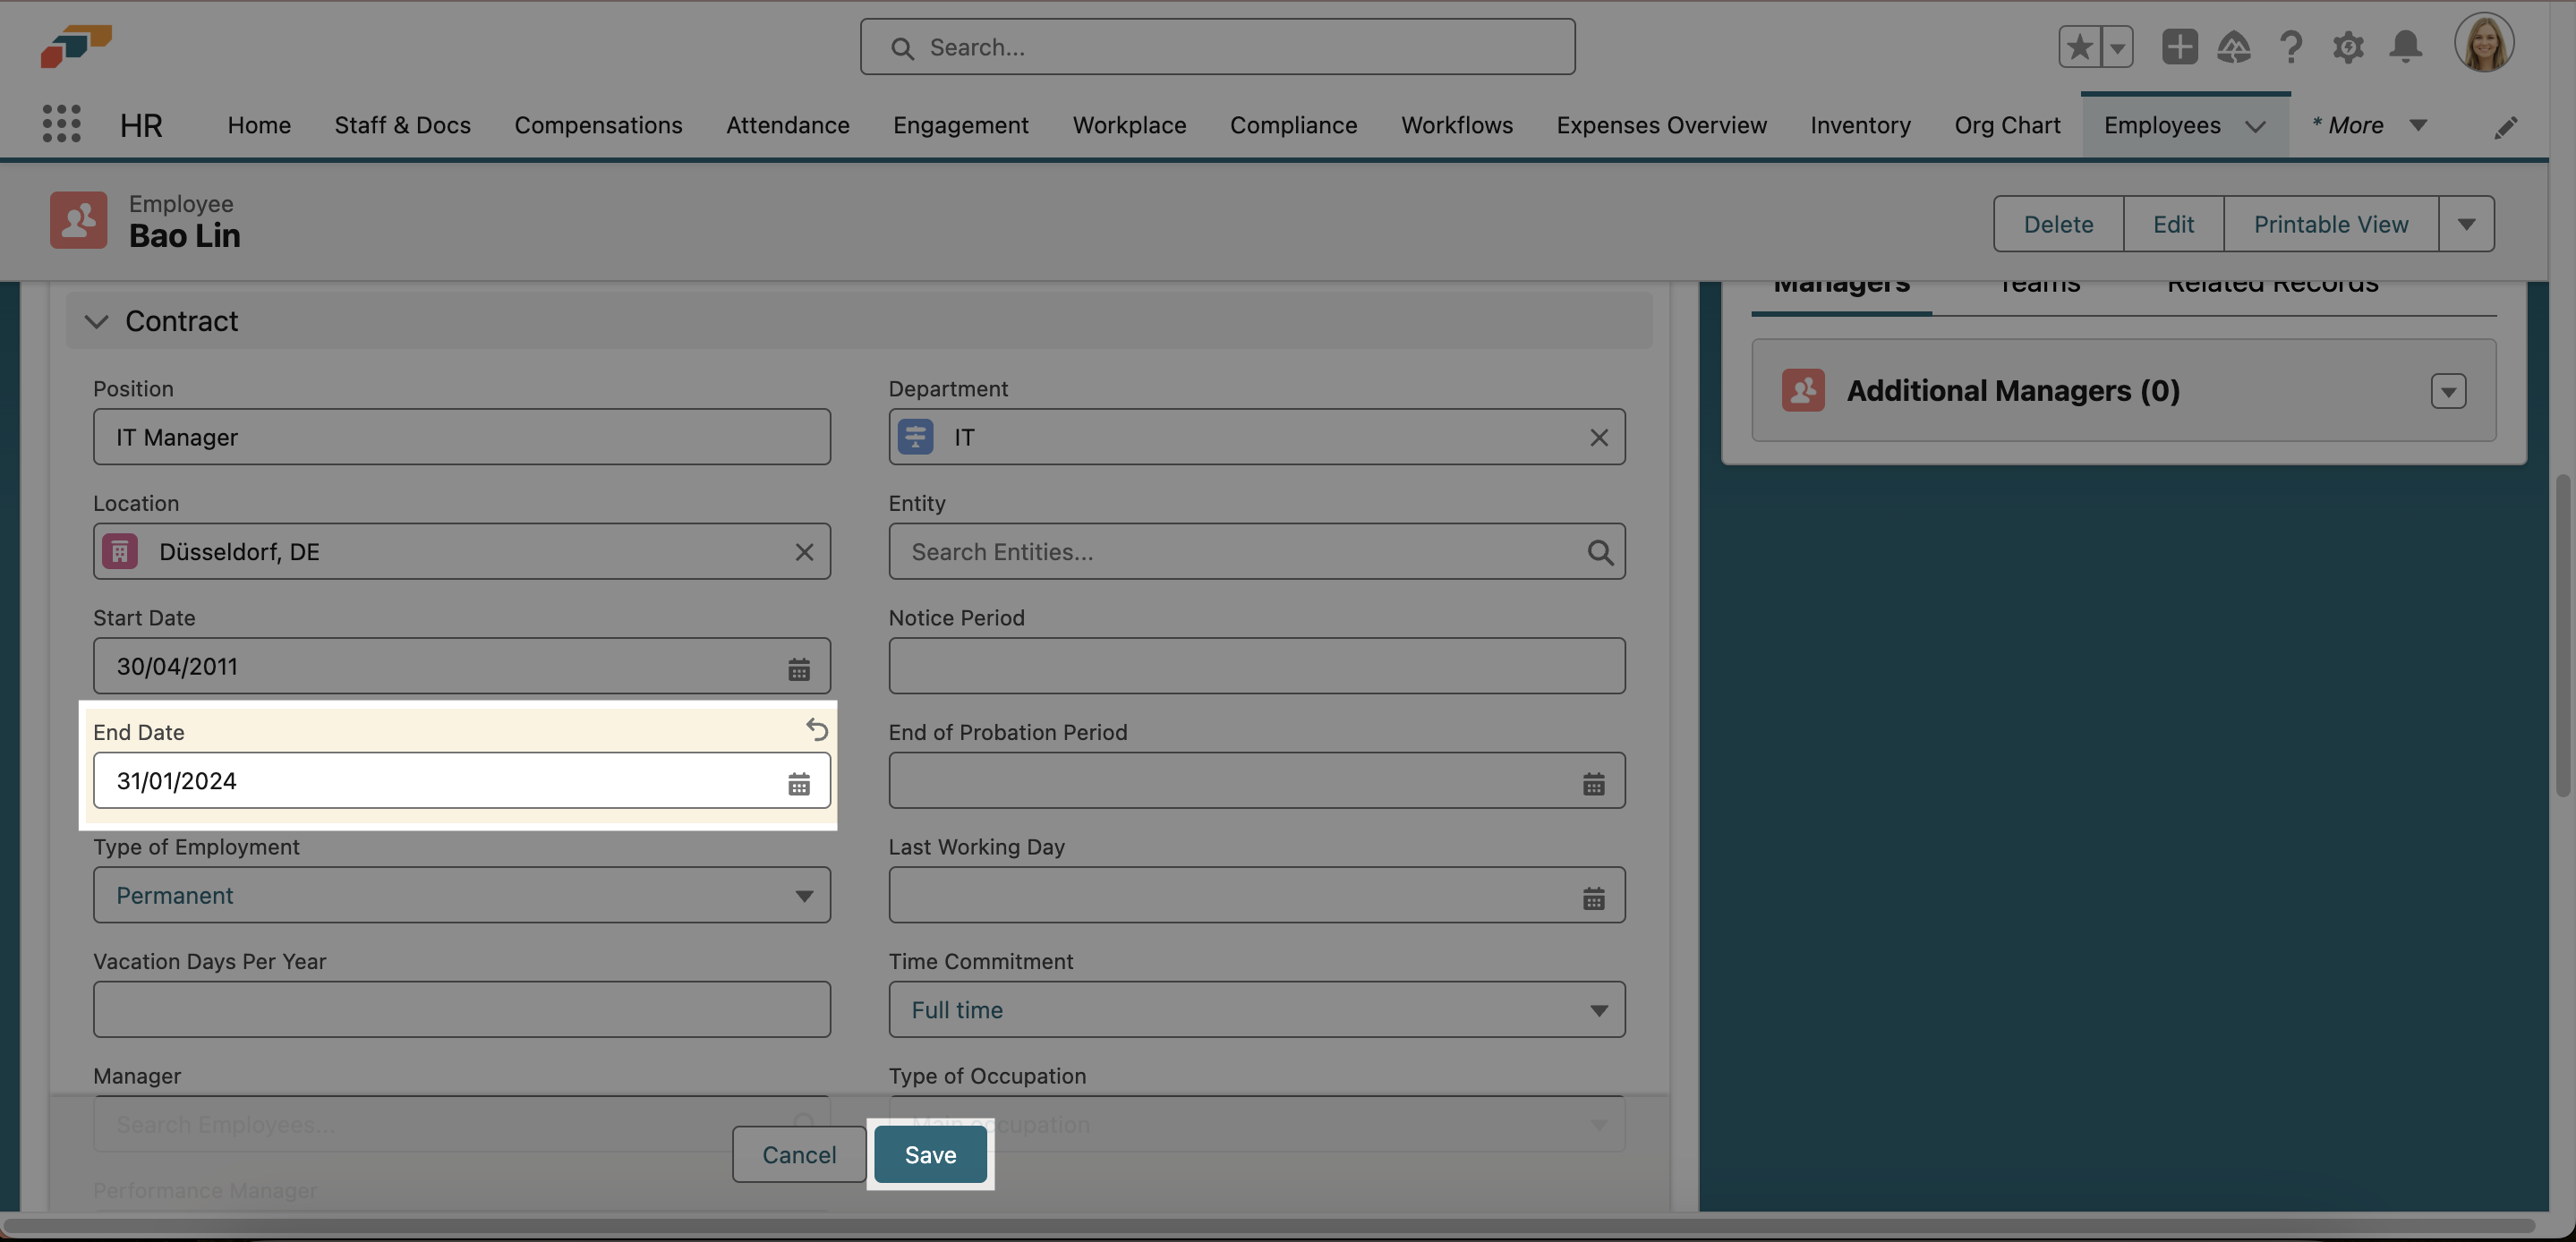The height and width of the screenshot is (1242, 2576).
Task: Click the magnifier icon in Entity search field
Action: point(1601,551)
